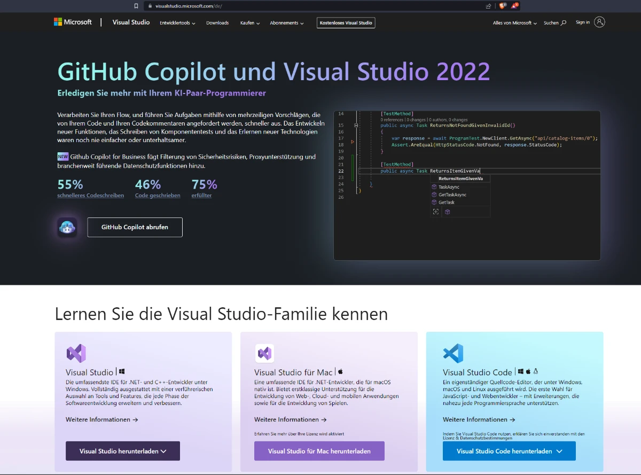Click the GitHub Copilot abrufen button
641x475 pixels.
tap(135, 227)
